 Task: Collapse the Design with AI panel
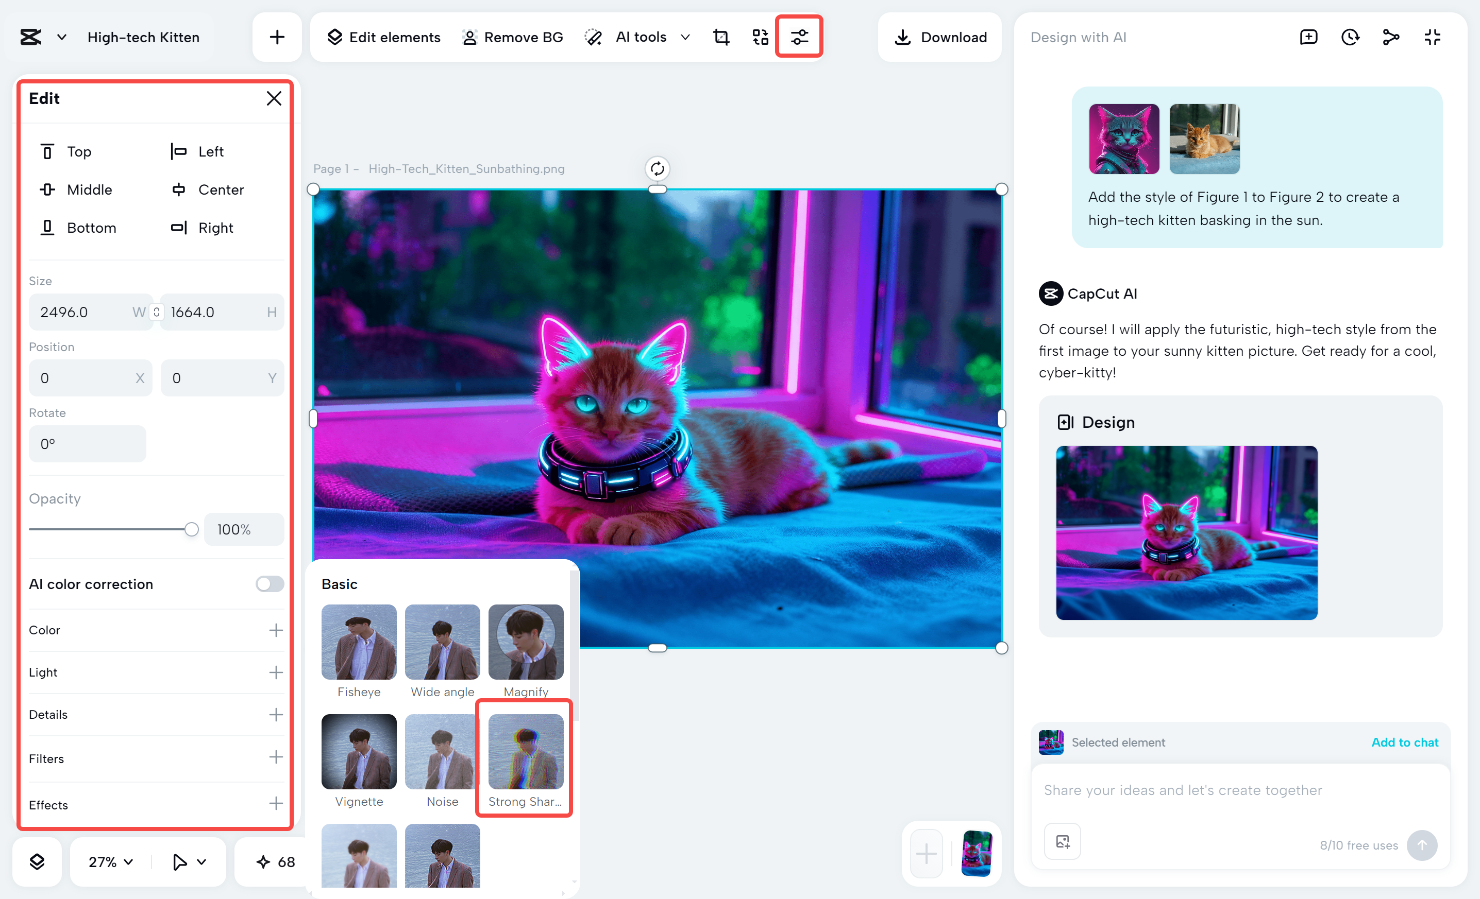pyautogui.click(x=1432, y=37)
